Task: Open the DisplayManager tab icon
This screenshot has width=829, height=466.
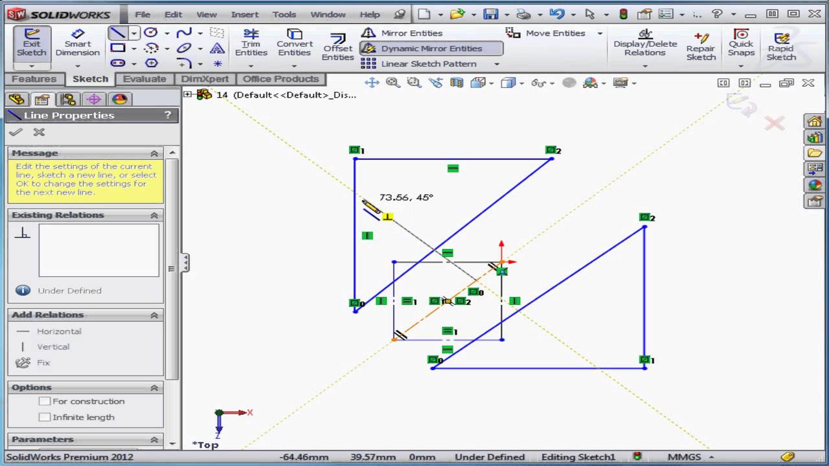Action: pos(120,99)
